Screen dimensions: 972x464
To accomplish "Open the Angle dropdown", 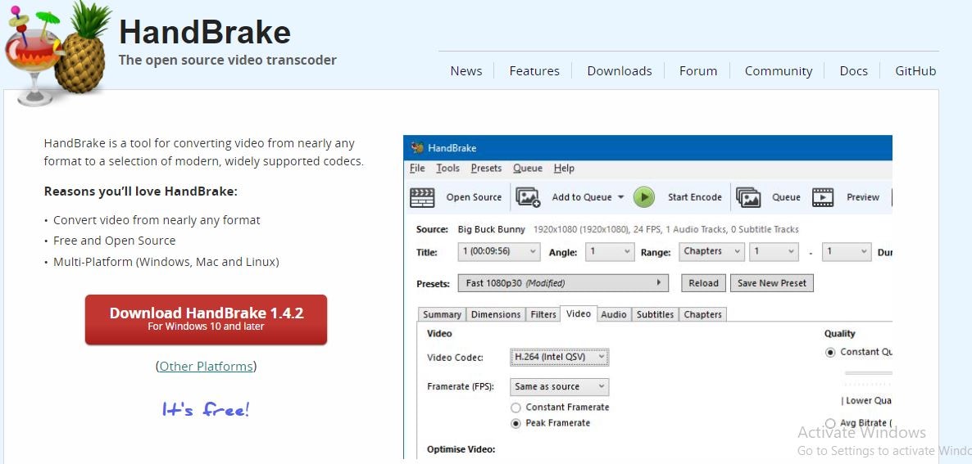I will tap(610, 252).
